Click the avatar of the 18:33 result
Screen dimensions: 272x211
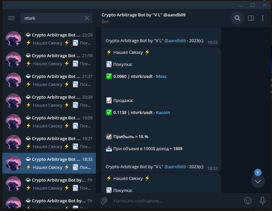pyautogui.click(x=13, y=163)
